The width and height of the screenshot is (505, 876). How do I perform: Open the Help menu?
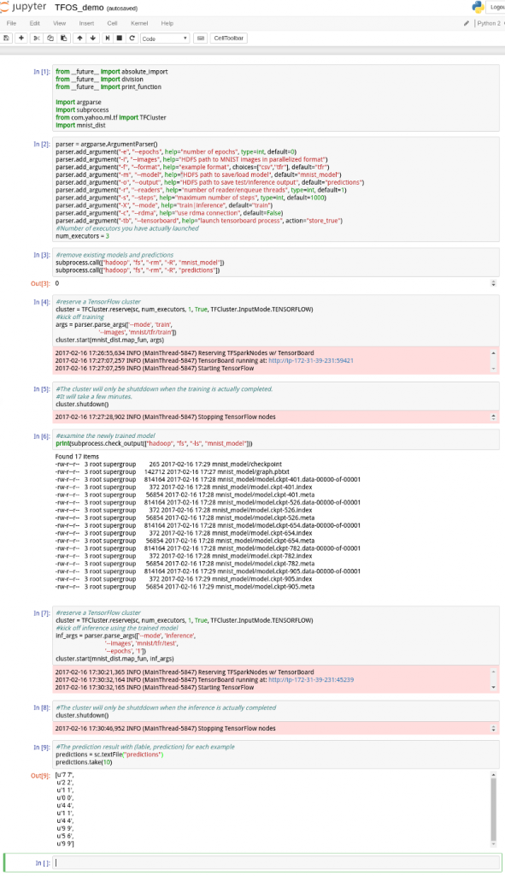coord(167,23)
